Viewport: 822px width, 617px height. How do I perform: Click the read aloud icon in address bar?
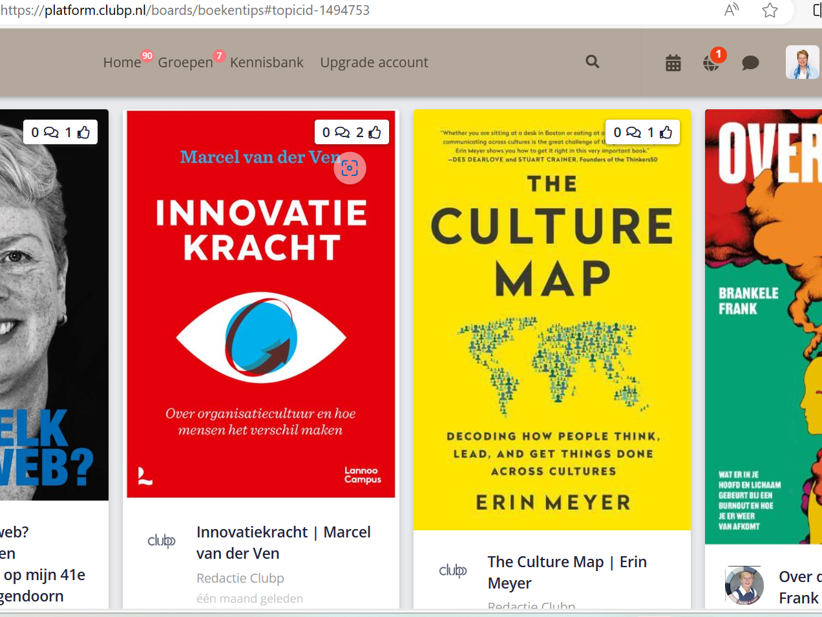[732, 10]
